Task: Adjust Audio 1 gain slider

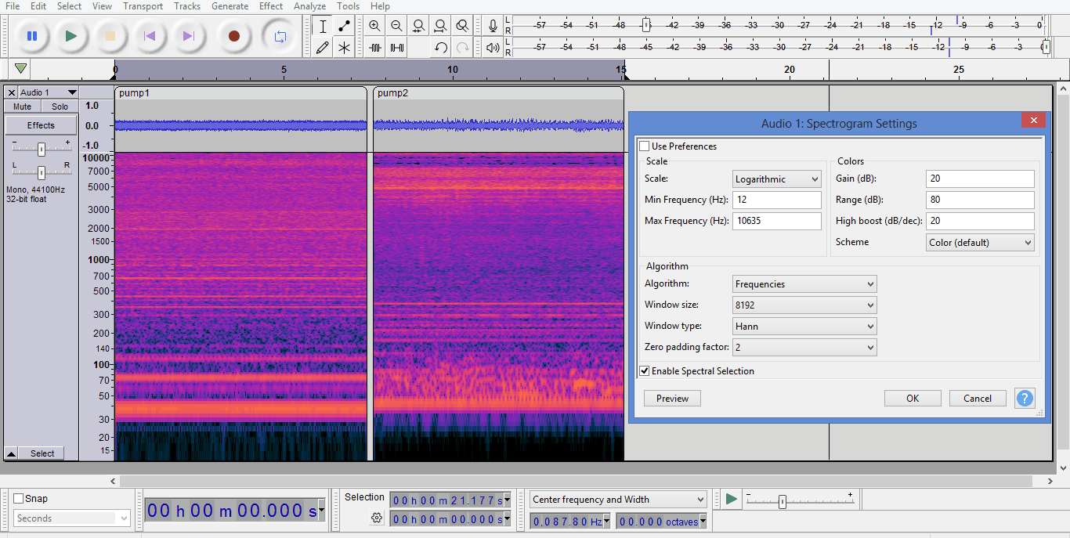Action: [x=41, y=148]
